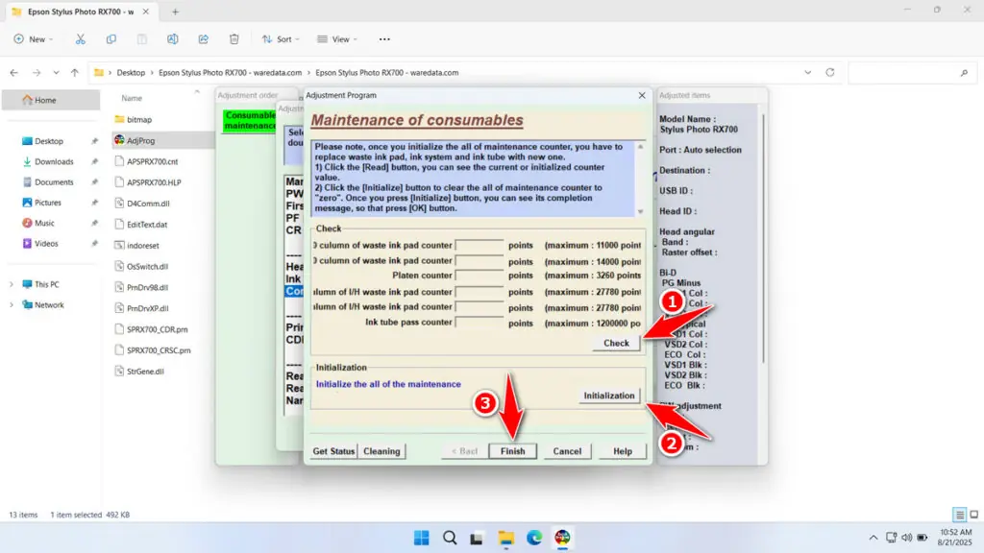Image resolution: width=984 pixels, height=553 pixels.
Task: Click the Rename icon in toolbar
Action: pyautogui.click(x=173, y=39)
